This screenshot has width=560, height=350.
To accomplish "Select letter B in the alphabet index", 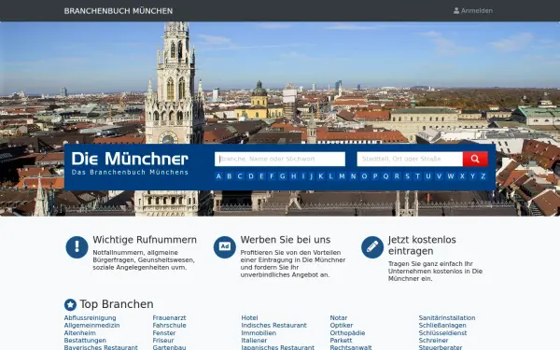I will pos(230,176).
